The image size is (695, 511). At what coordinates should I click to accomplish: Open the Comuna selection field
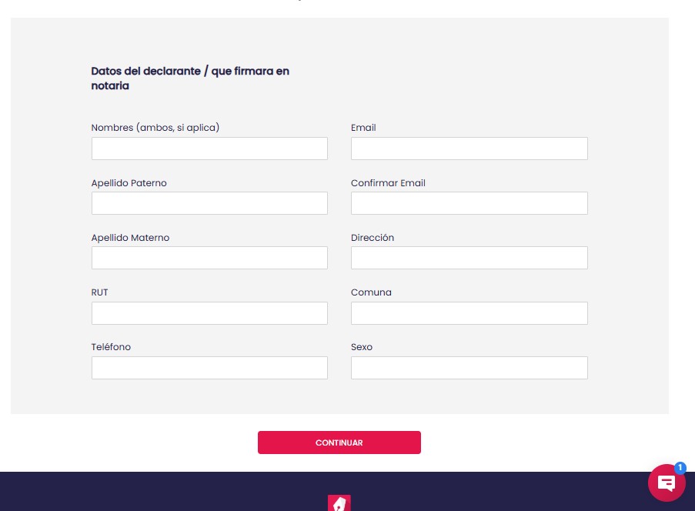(469, 312)
